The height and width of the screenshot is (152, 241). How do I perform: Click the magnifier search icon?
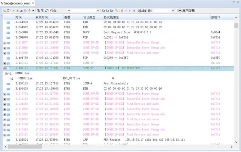(117, 11)
